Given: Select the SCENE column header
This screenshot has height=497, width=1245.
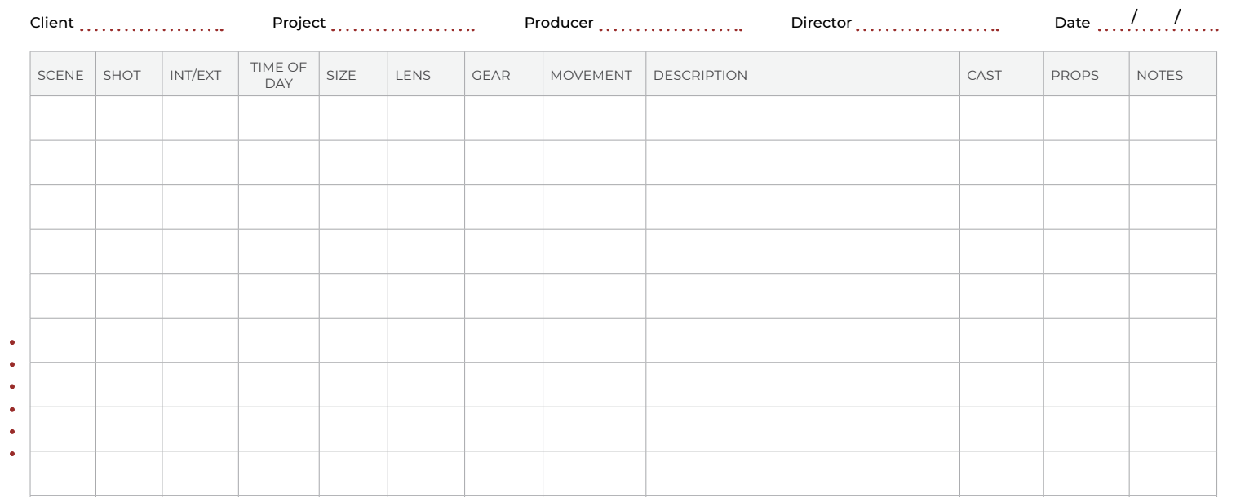Looking at the screenshot, I should tap(62, 75).
